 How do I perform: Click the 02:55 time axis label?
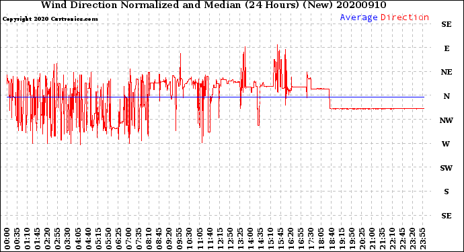57,239
